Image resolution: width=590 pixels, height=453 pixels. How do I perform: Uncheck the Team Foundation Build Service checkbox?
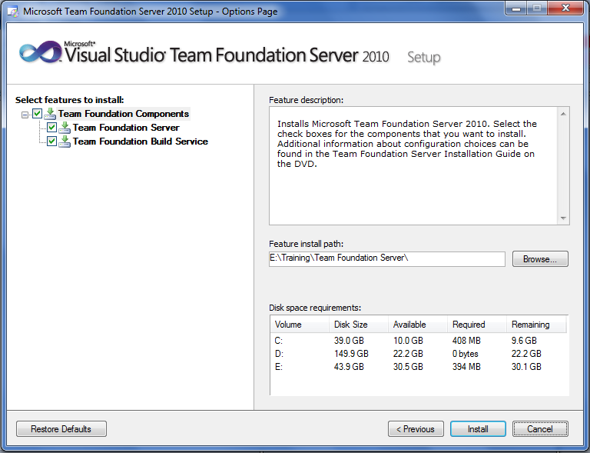[51, 142]
